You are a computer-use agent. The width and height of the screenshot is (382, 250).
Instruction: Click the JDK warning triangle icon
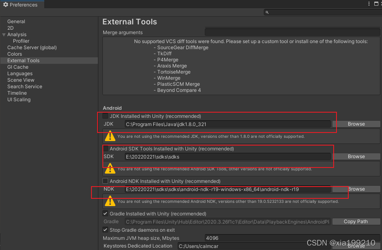point(110,136)
